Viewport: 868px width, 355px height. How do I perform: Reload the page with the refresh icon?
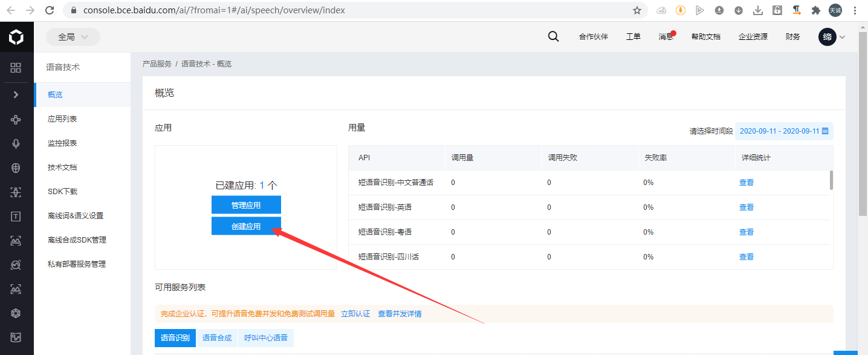(x=50, y=10)
